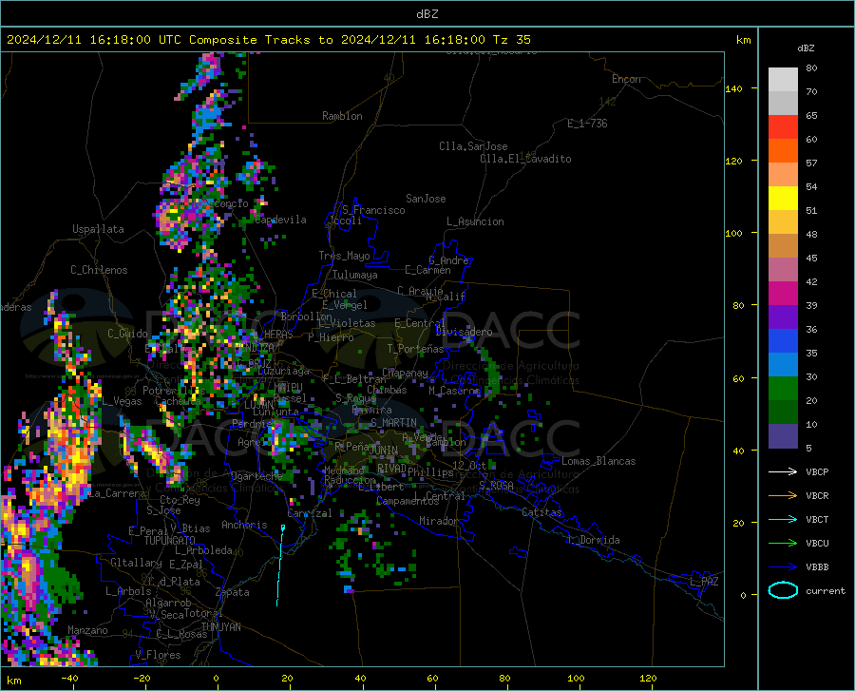Click the orange VBCR arrow symbol

783,496
